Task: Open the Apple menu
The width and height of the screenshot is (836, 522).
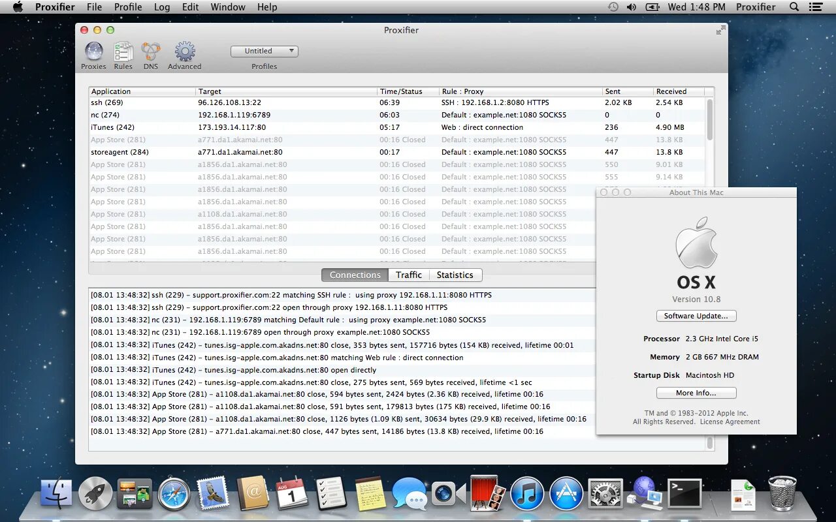Action: [18, 7]
